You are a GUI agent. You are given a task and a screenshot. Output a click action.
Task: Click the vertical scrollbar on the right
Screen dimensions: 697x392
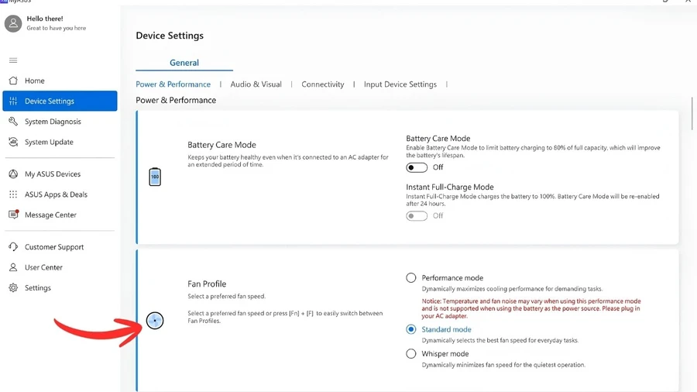pos(692,114)
